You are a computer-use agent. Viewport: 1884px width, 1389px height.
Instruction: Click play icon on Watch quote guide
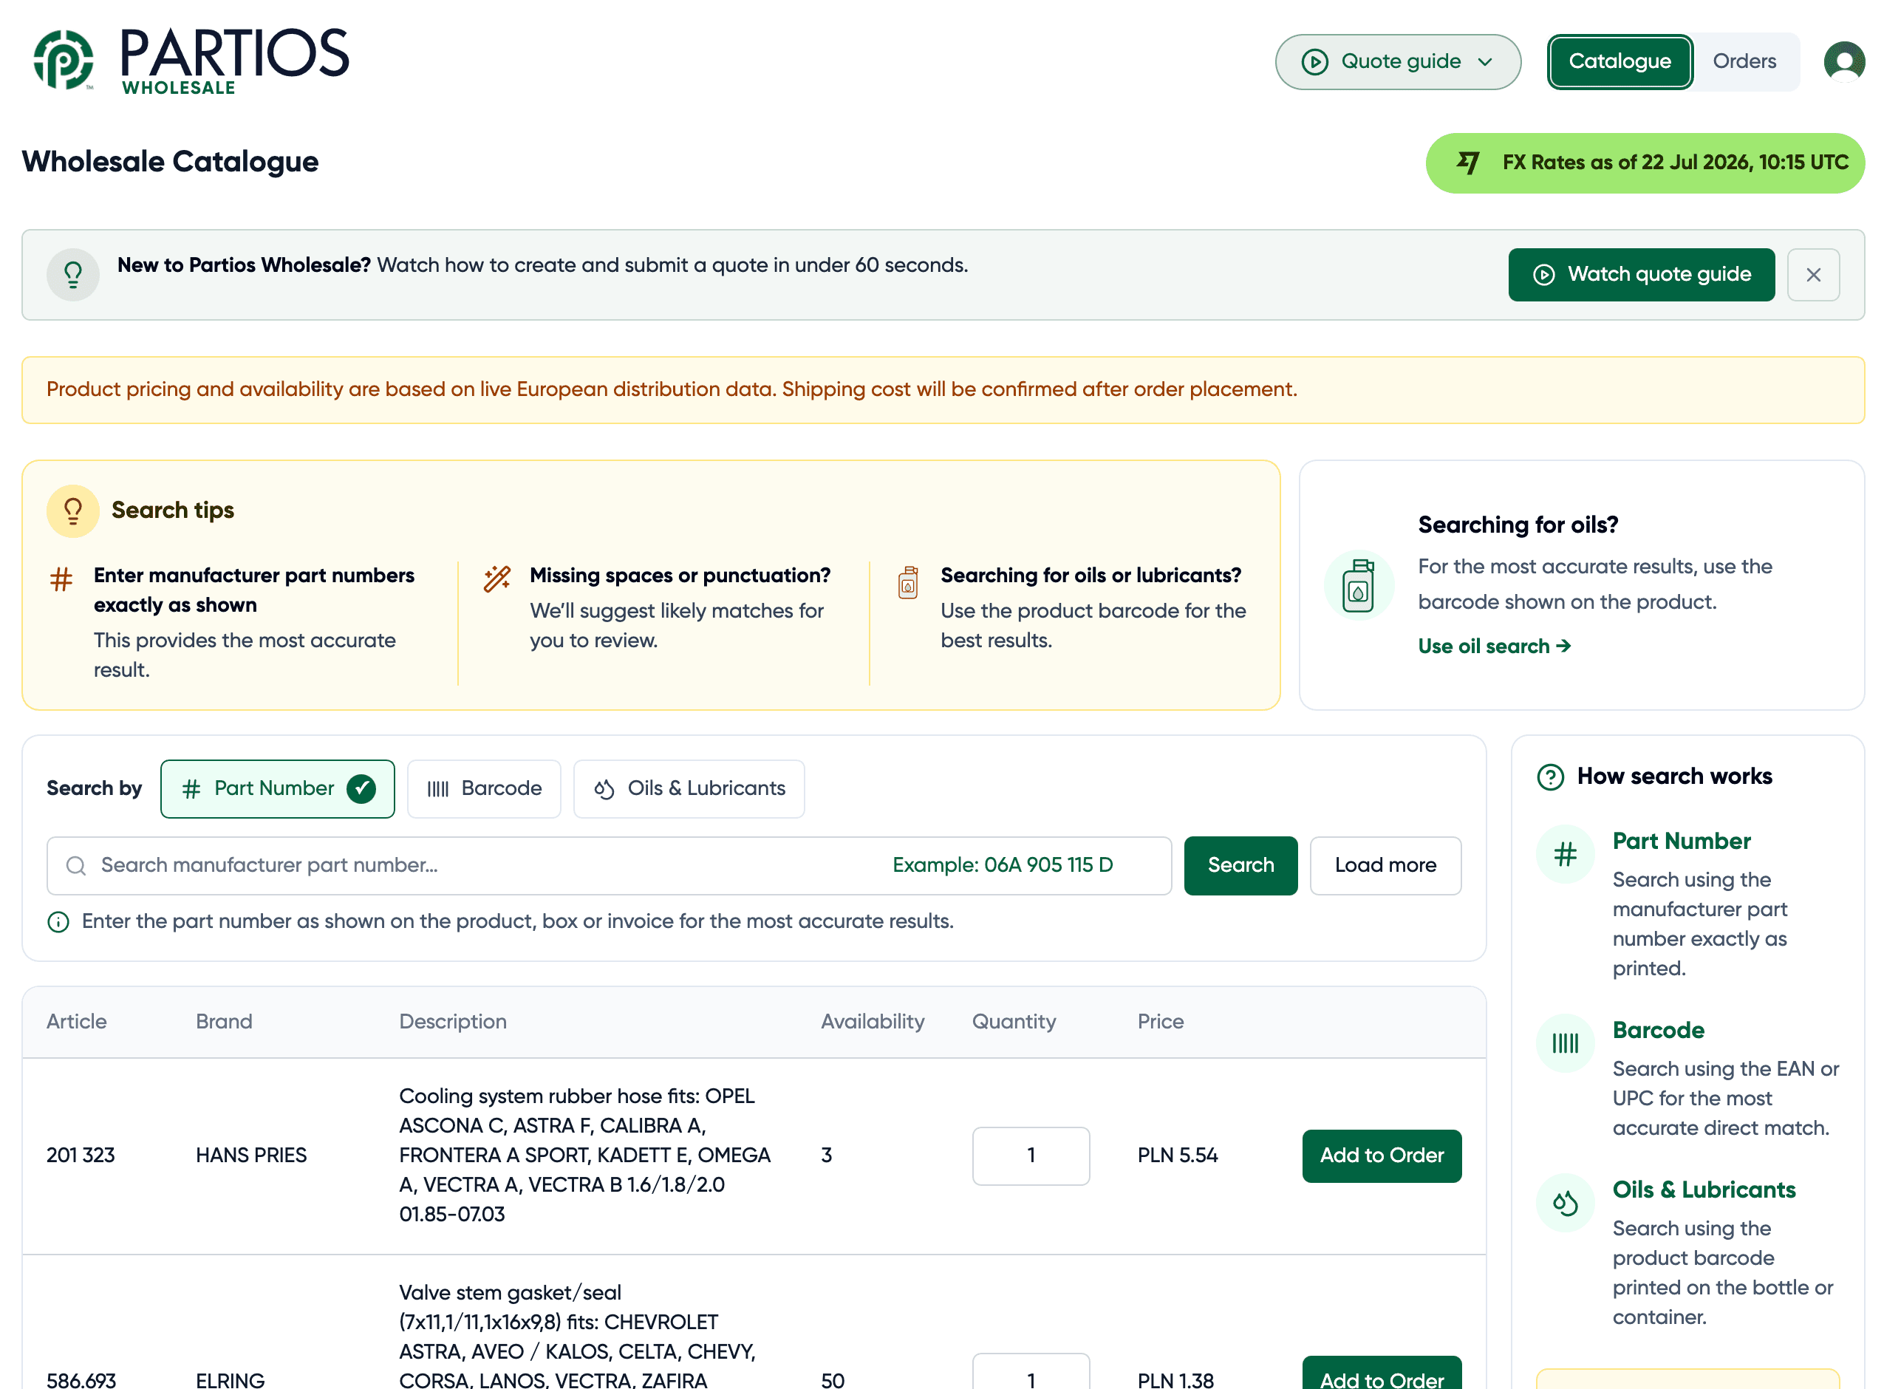pos(1543,274)
